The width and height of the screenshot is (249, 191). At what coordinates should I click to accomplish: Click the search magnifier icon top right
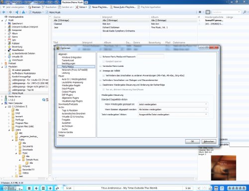coord(245,12)
